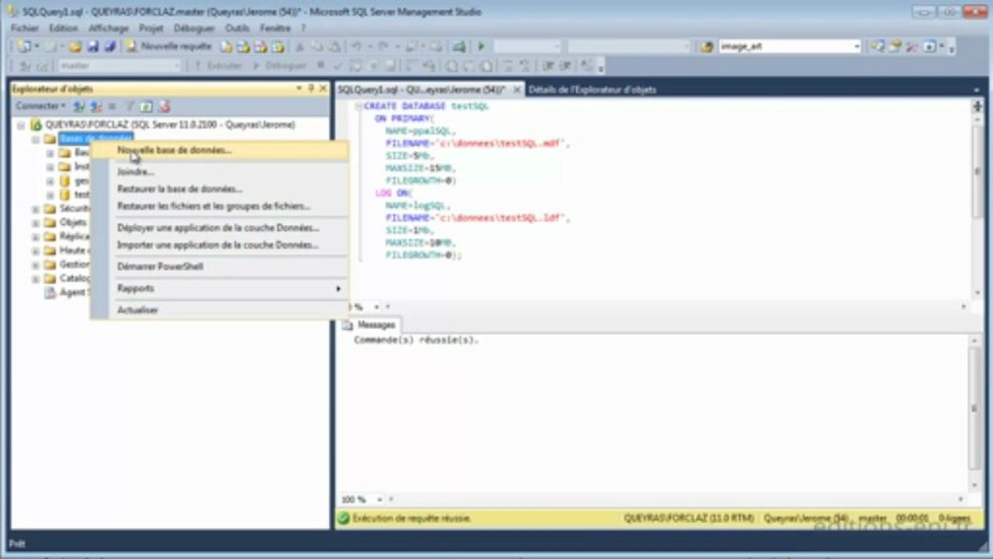Click the Open File folder icon
993x559 pixels.
click(75, 47)
